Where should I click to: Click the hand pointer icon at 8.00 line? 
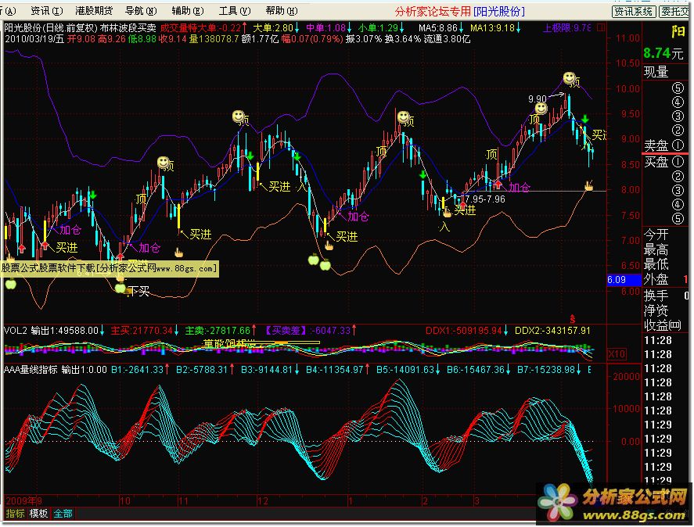click(588, 185)
